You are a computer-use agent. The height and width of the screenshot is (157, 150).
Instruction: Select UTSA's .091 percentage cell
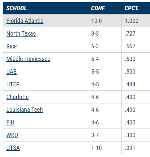(x=136, y=148)
